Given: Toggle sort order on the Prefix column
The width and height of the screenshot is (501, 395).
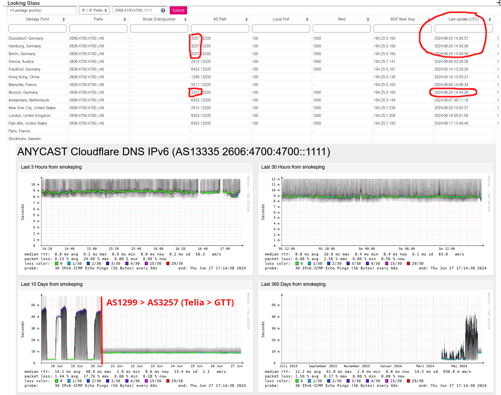Looking at the screenshot, I should point(124,19).
